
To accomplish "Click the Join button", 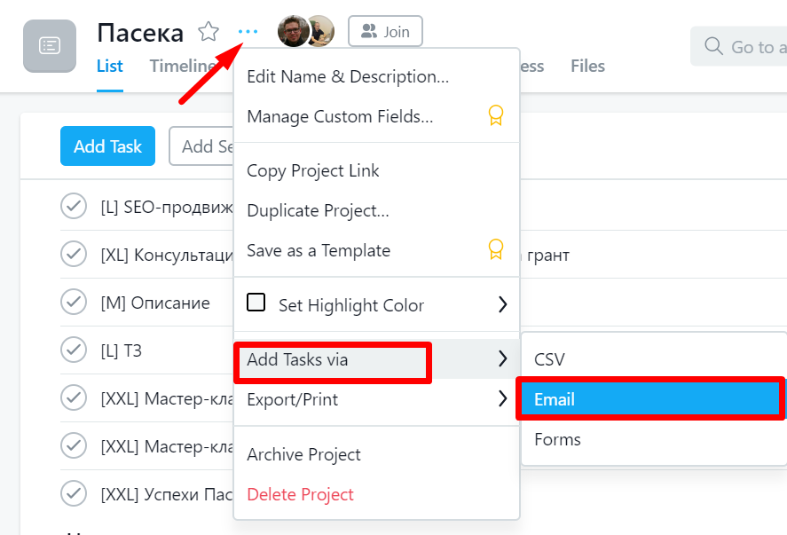I will [385, 32].
